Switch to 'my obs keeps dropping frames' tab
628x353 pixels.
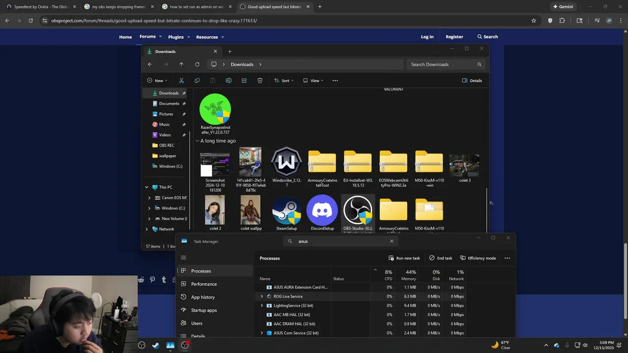tap(118, 7)
